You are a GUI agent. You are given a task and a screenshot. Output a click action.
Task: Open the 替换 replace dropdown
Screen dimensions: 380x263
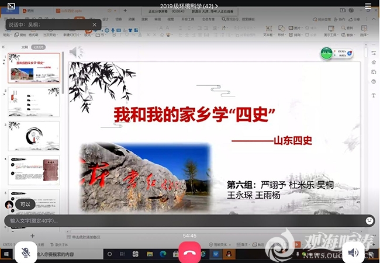[348, 35]
